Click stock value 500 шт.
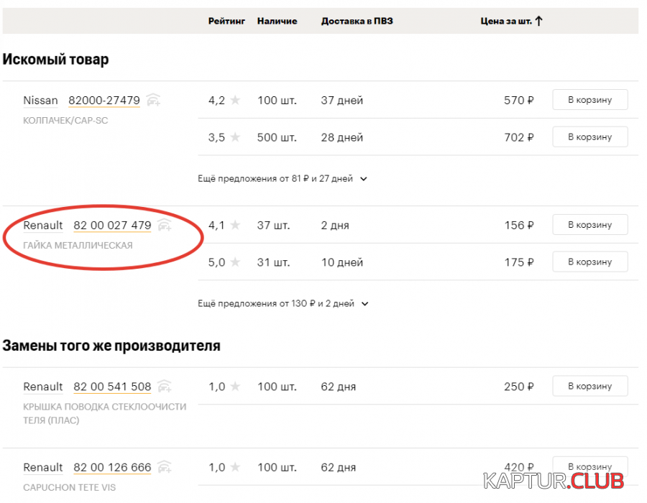Screen dimensions: 647x503 click(x=277, y=137)
